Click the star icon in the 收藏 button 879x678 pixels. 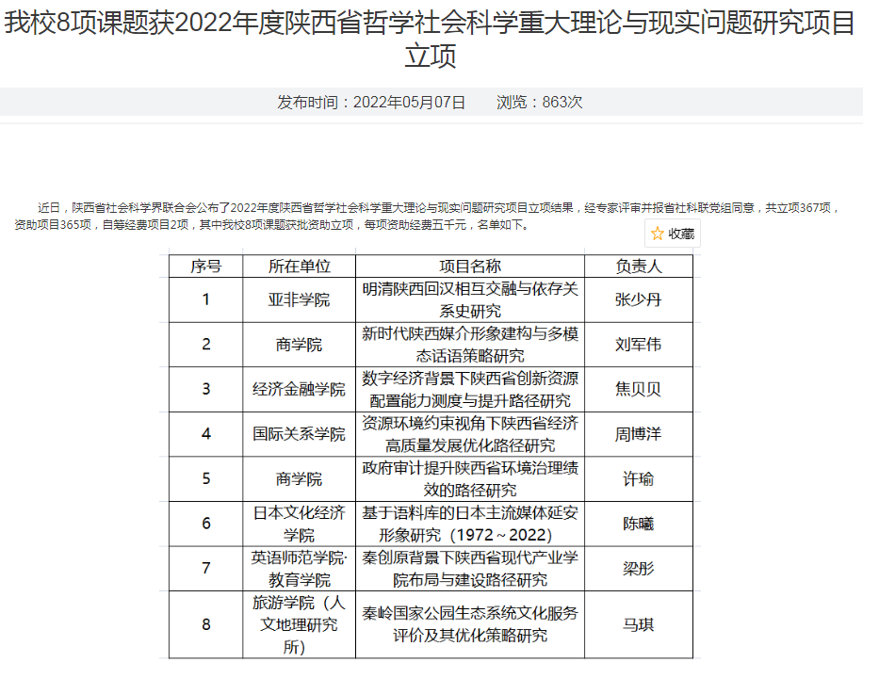[x=658, y=234]
